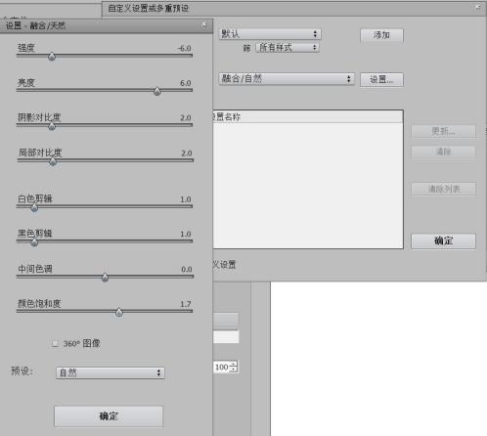This screenshot has height=436, width=487.
Task: Confirm with 确定 in settings dialog
Action: (109, 416)
